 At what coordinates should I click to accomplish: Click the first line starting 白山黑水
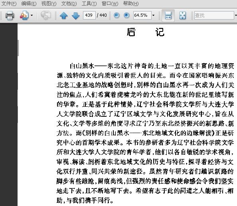click(152, 66)
